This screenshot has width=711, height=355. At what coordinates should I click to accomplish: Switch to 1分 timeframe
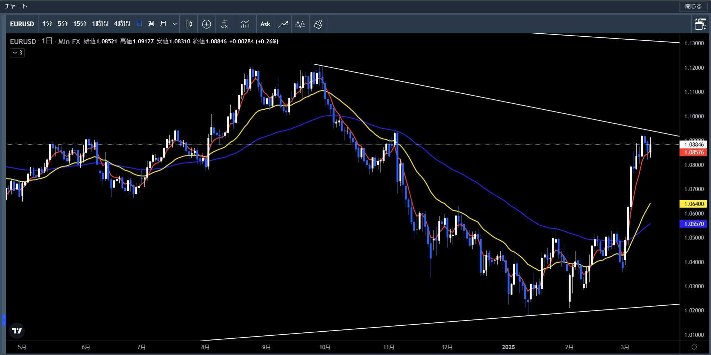(47, 24)
